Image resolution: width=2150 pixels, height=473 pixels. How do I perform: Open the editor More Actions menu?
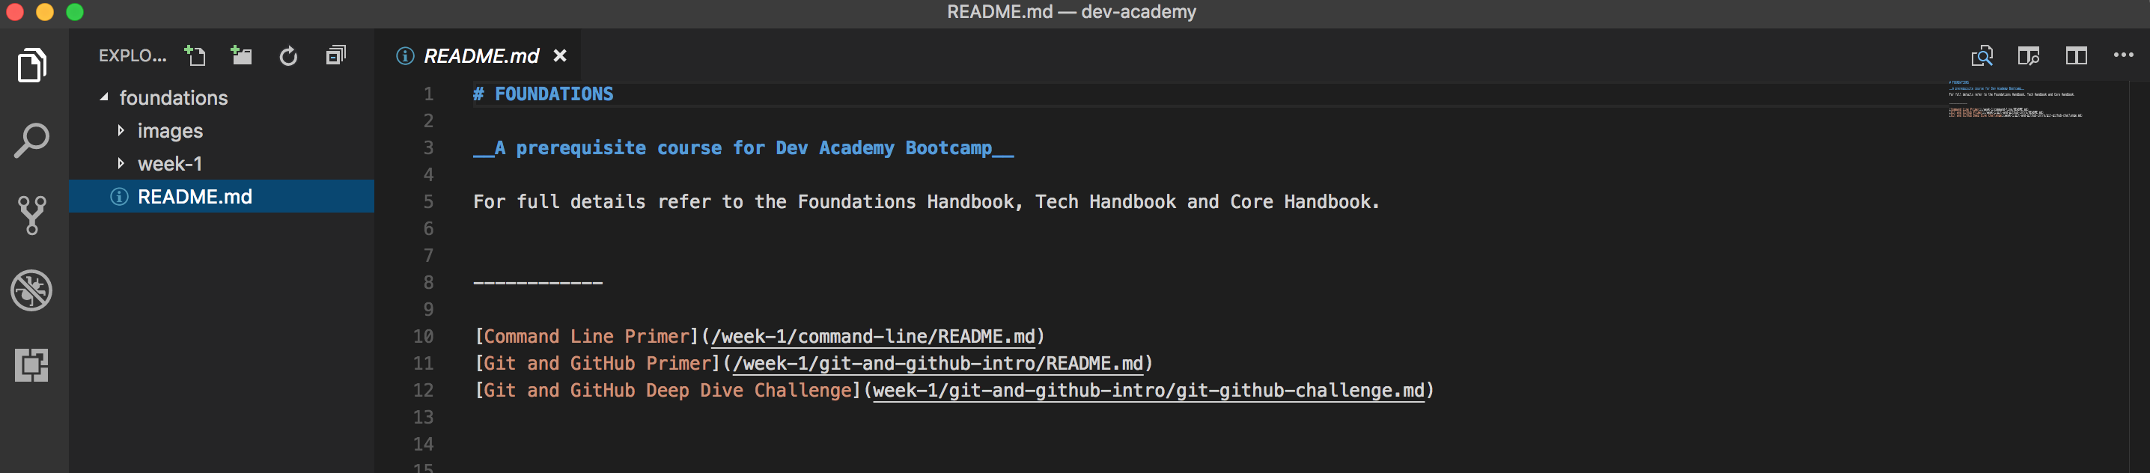tap(2123, 55)
